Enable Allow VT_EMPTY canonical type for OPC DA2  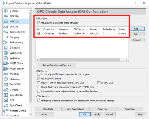click(x=39, y=83)
